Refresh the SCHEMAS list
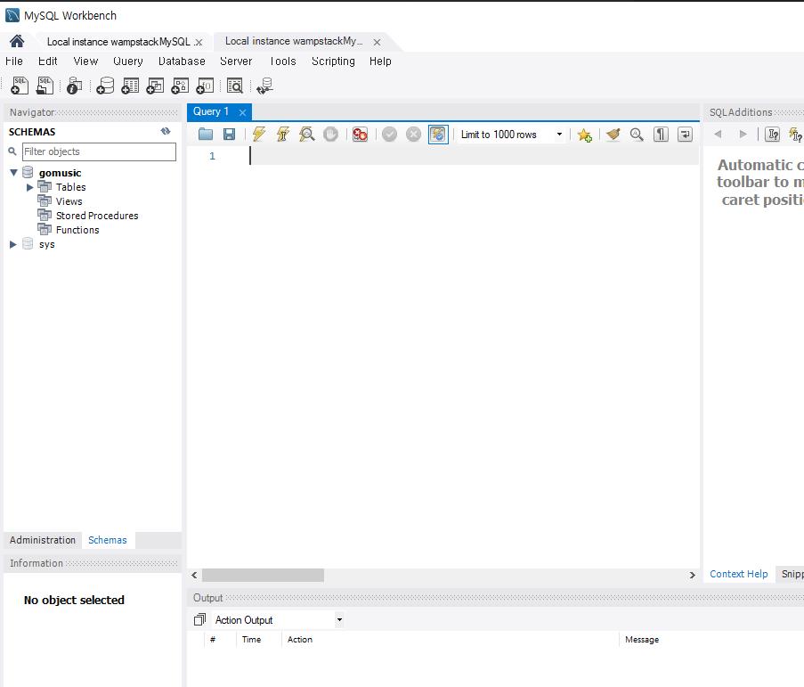This screenshot has width=804, height=687. [165, 131]
